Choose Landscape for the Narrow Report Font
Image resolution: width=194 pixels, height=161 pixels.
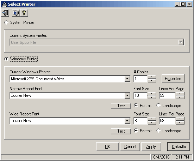tap(158, 105)
